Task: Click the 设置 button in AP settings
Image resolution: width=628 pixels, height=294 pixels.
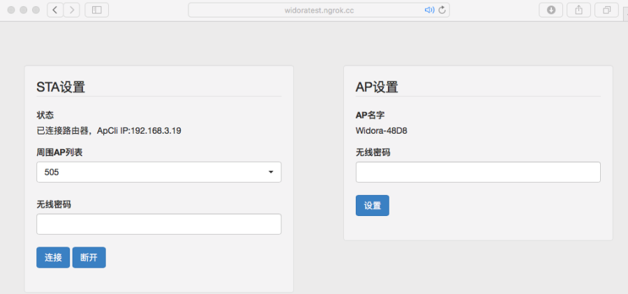Action: click(372, 206)
